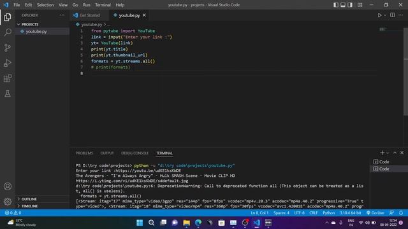
Task: Select the second highlighted Code terminal entry
Action: 389,169
